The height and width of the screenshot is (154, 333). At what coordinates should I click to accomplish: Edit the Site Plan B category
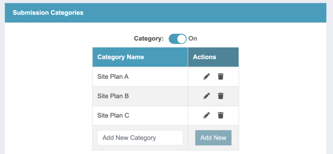click(206, 96)
